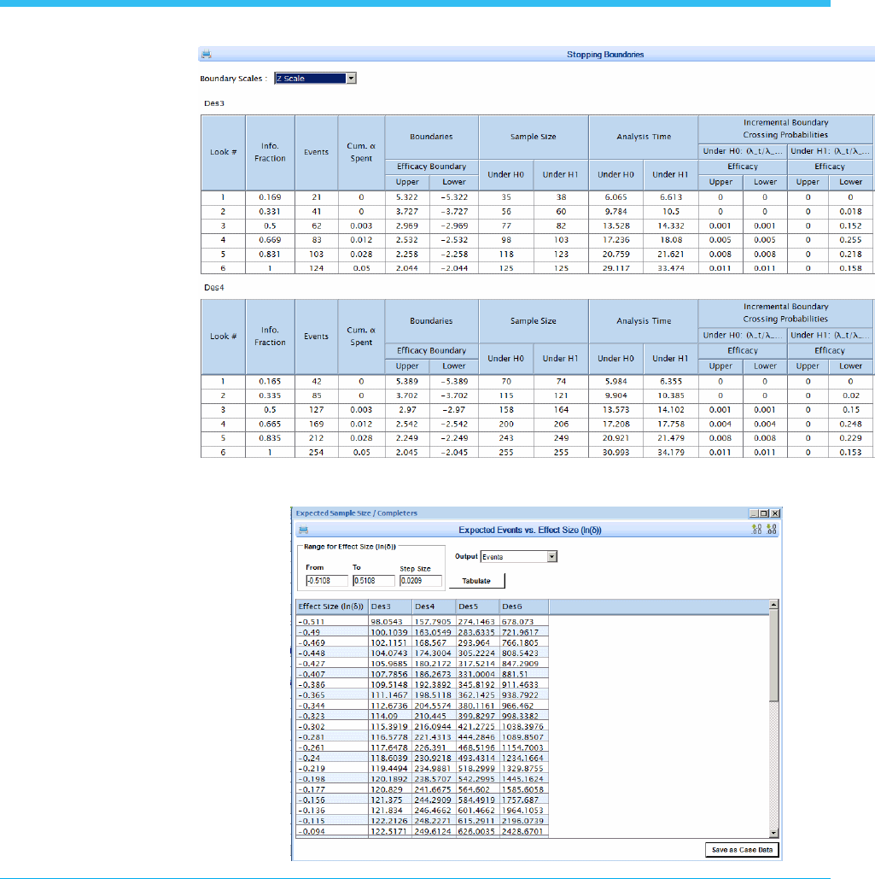Click the rightmost decimal-precision icon in the Expected Events header

coord(772,530)
